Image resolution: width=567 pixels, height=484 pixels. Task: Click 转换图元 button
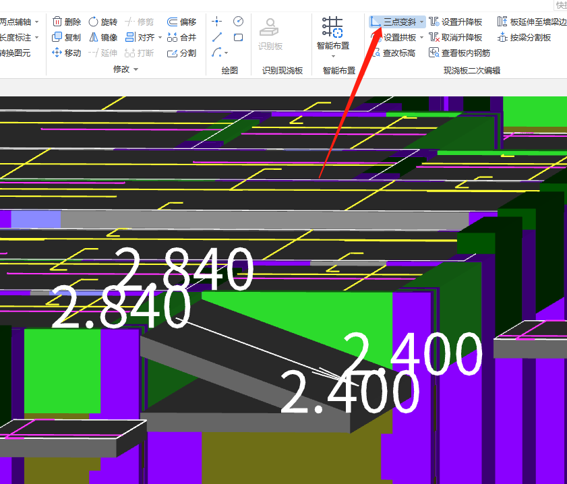[15, 53]
